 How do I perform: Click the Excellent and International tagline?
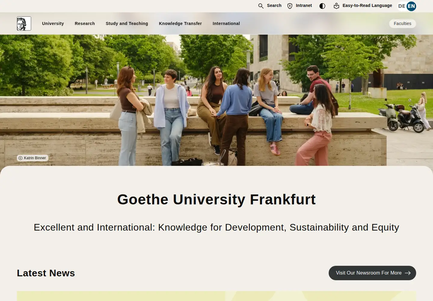pos(216,227)
